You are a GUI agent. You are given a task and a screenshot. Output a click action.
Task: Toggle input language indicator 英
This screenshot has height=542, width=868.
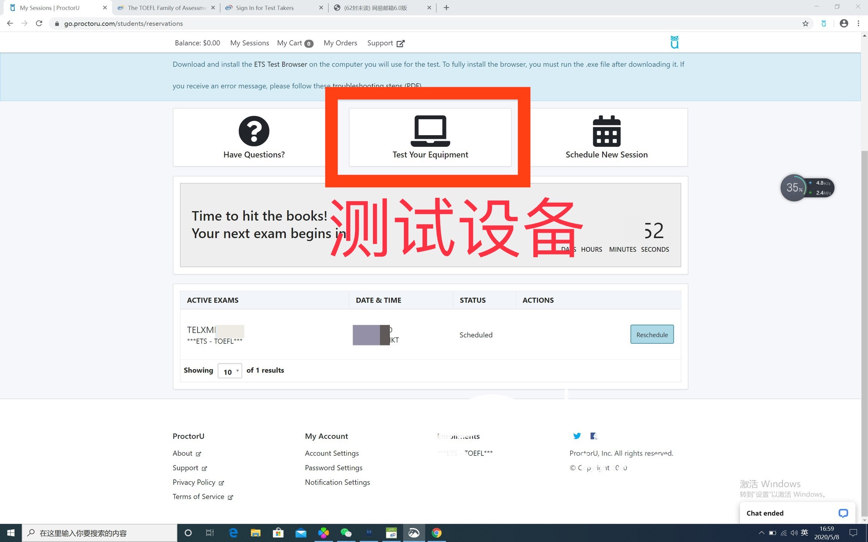[x=805, y=533]
